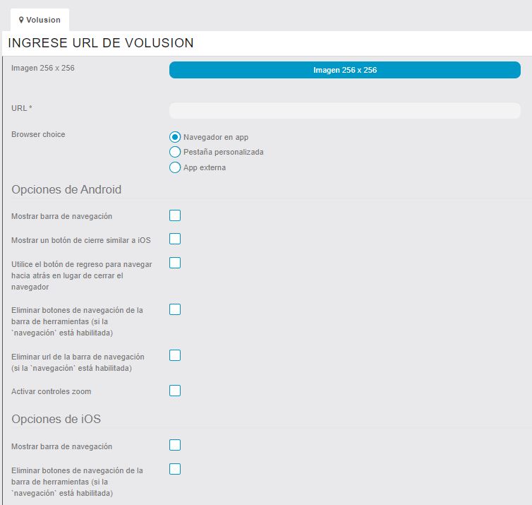Tick iOS Eliminar botones de navegación checkbox

point(175,469)
